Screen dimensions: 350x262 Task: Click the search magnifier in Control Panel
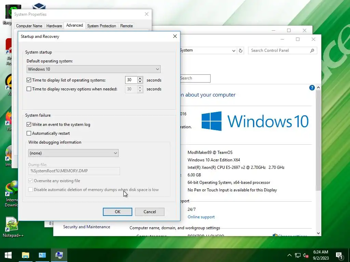click(x=312, y=50)
